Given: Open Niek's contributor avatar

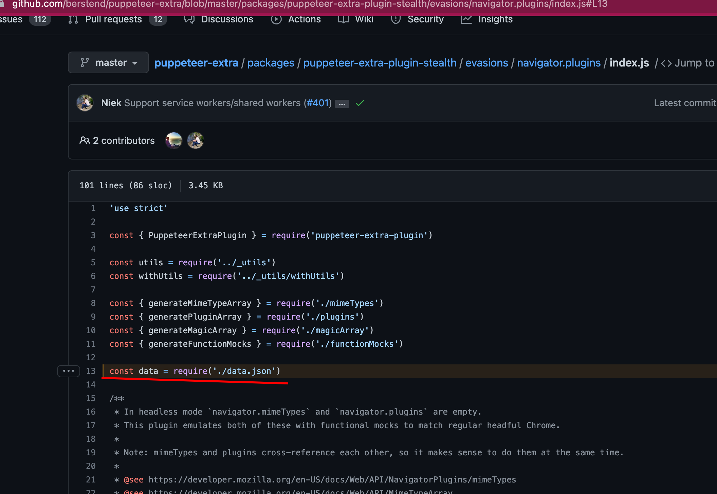Looking at the screenshot, I should [x=85, y=103].
